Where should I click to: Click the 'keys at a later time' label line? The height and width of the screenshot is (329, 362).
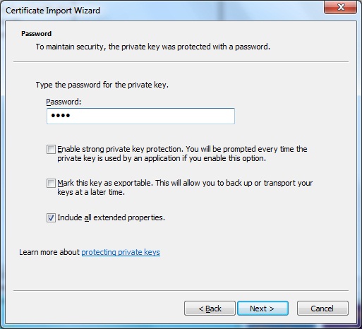[91, 192]
